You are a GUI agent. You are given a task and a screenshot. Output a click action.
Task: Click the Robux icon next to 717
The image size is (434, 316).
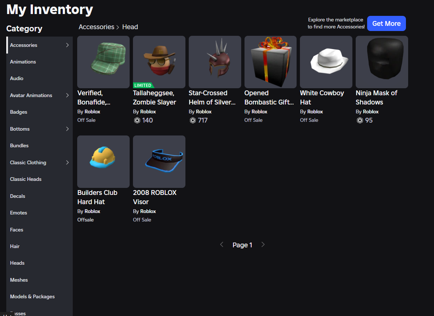point(192,120)
